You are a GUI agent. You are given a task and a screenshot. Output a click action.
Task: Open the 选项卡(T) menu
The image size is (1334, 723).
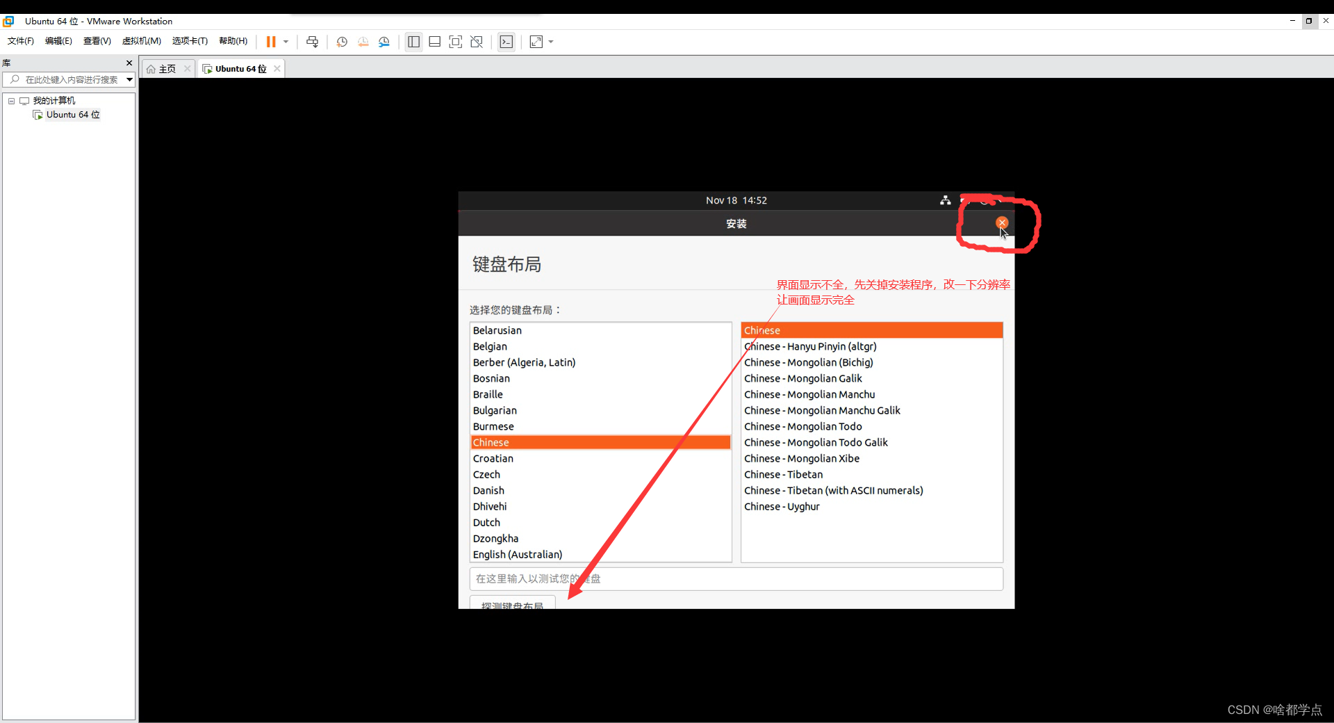point(190,41)
